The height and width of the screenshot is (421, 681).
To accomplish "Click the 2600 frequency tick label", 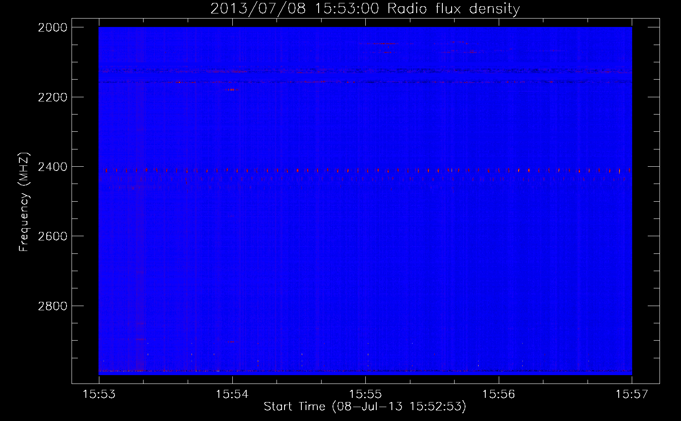I will [53, 236].
